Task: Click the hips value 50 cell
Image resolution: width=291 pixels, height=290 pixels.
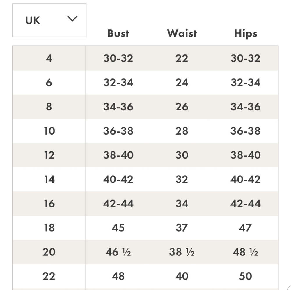Action: coord(246,276)
